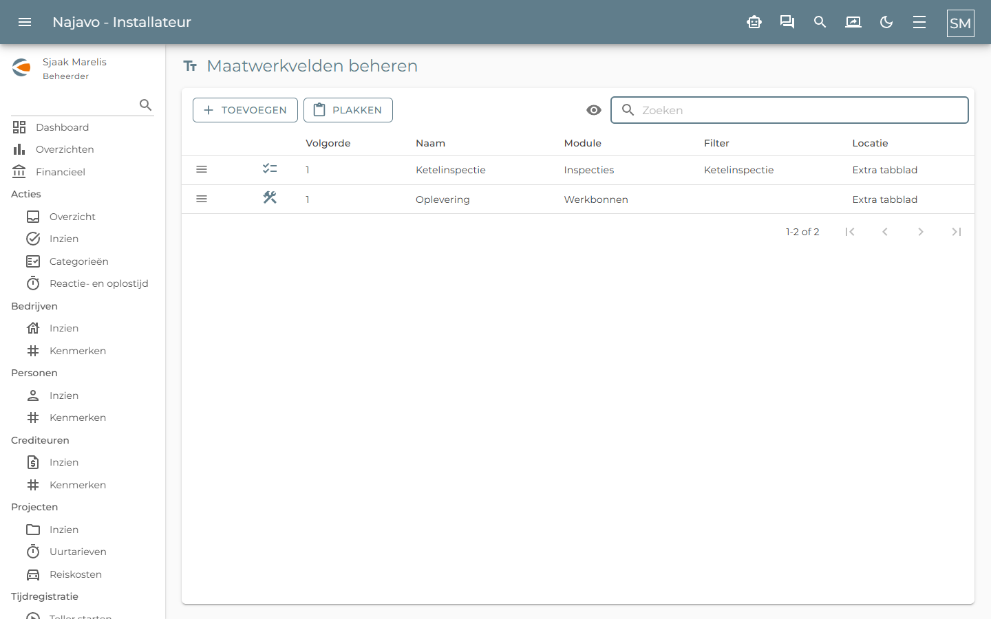Toggle dark mode moon icon

886,22
